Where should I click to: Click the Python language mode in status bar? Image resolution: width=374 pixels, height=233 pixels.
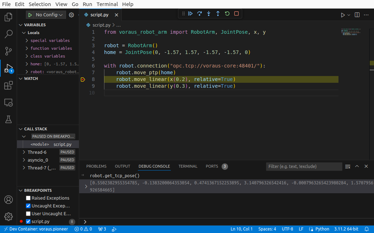pyautogui.click(x=319, y=229)
